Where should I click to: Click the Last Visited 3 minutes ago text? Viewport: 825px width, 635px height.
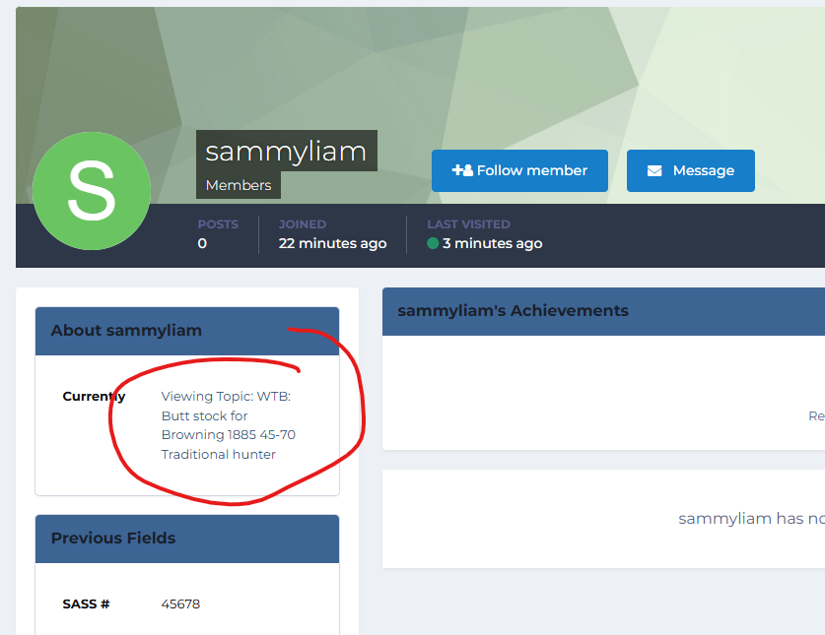point(492,243)
